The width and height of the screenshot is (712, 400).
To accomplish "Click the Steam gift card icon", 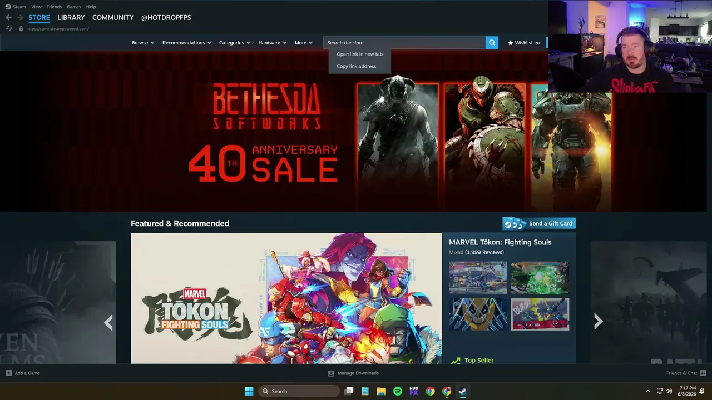I will pos(515,223).
